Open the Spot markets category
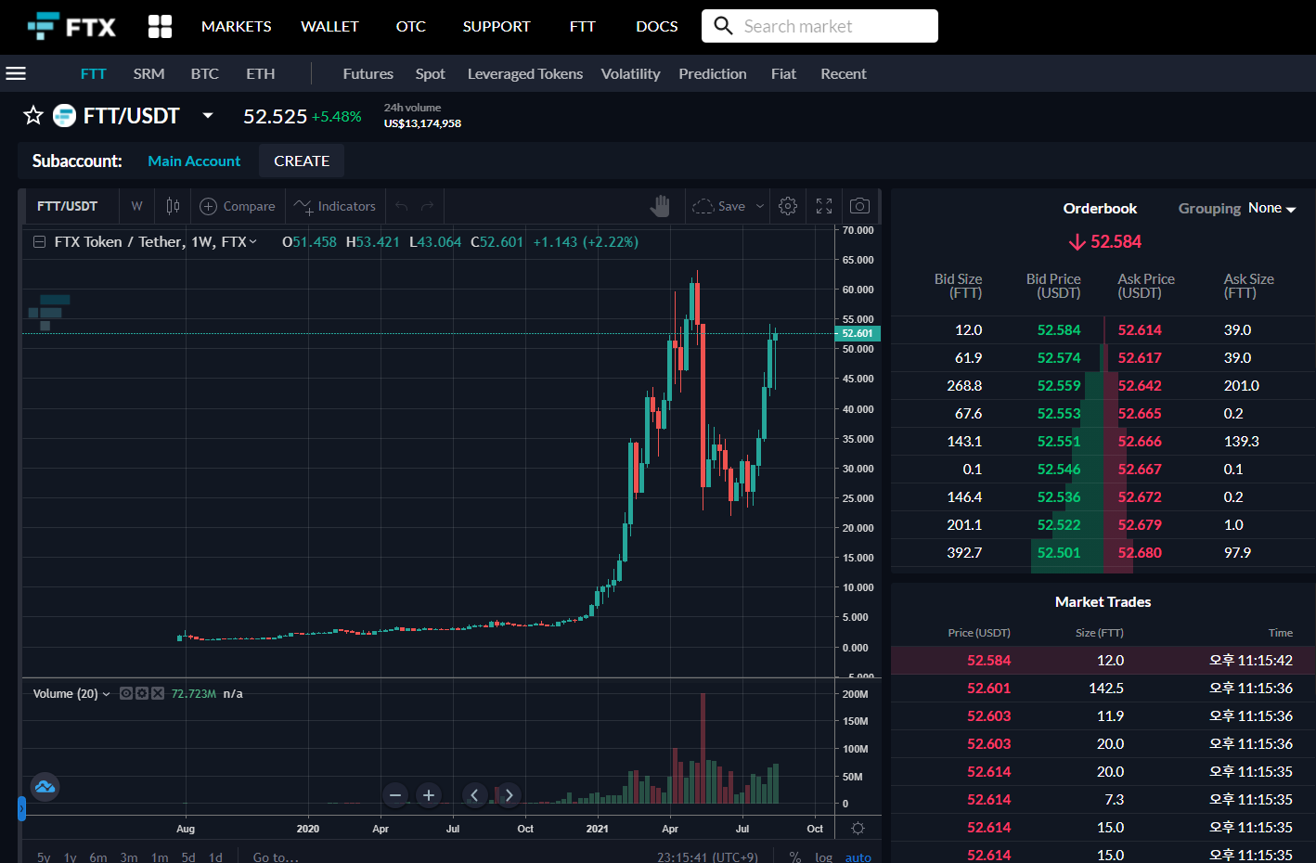 click(x=430, y=73)
